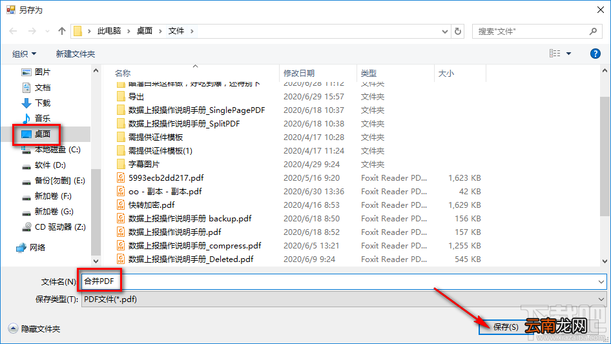Select 网络 in the navigation pane

tap(31, 247)
